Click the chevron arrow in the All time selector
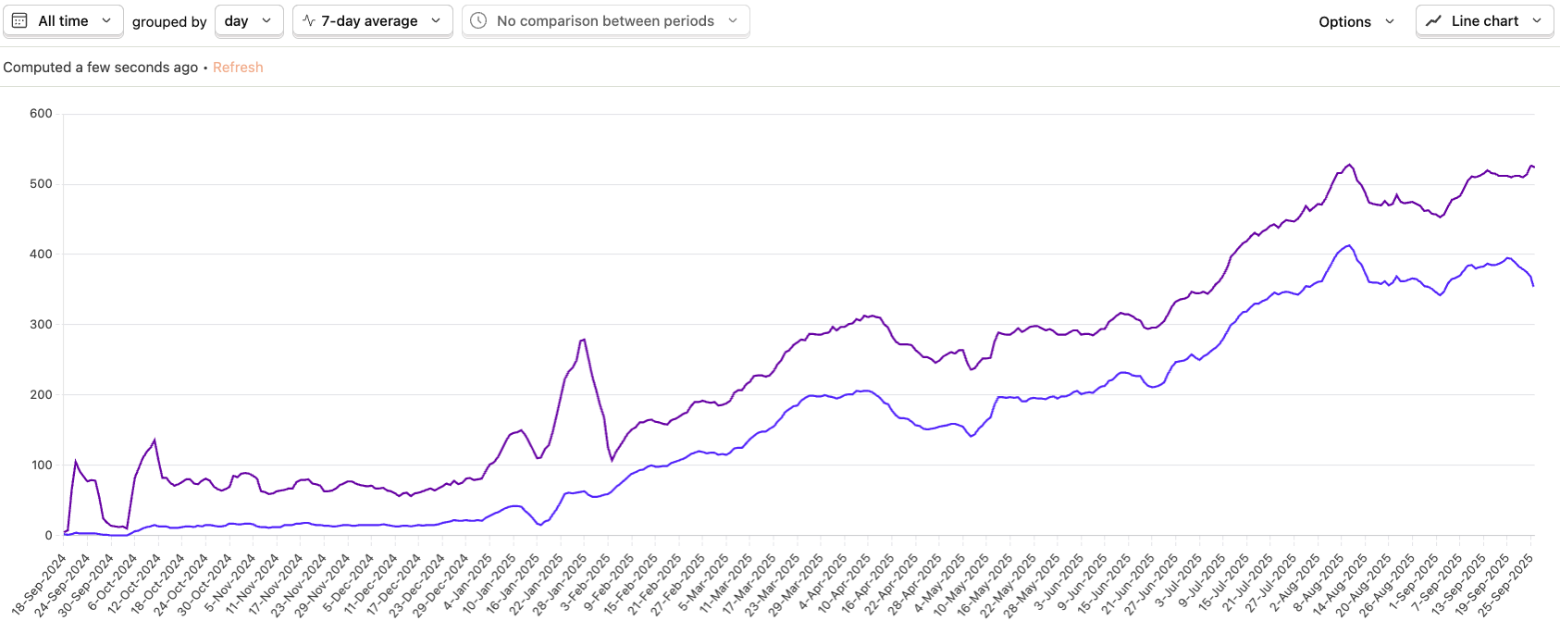1560x633 pixels. click(106, 20)
